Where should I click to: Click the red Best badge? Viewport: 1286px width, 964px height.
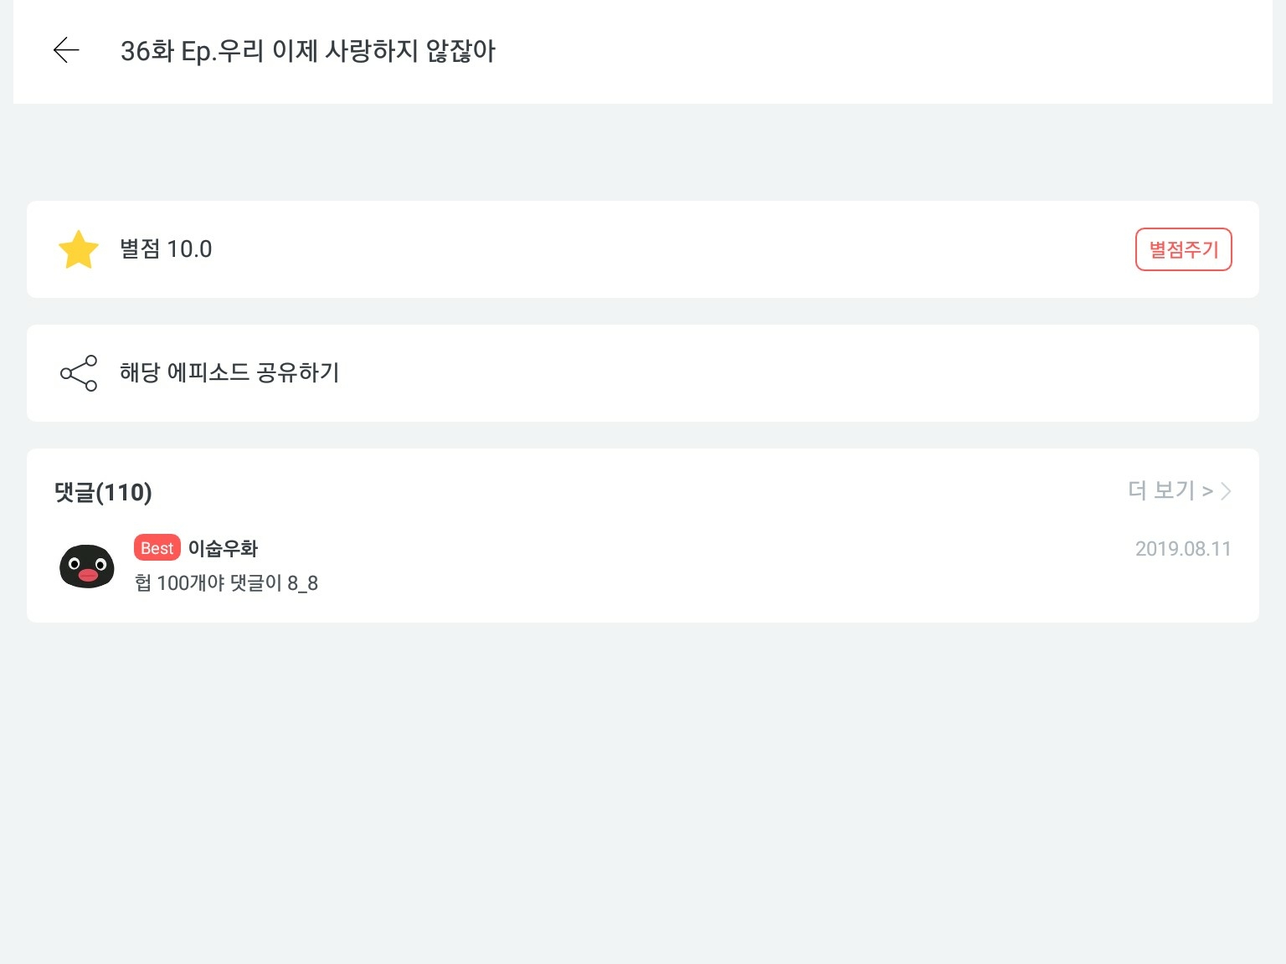click(157, 548)
